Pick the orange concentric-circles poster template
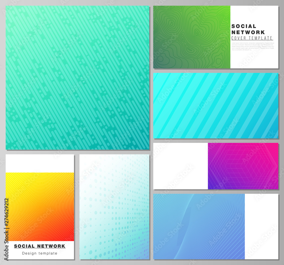The height and width of the screenshot is (265, 284). 40,207
